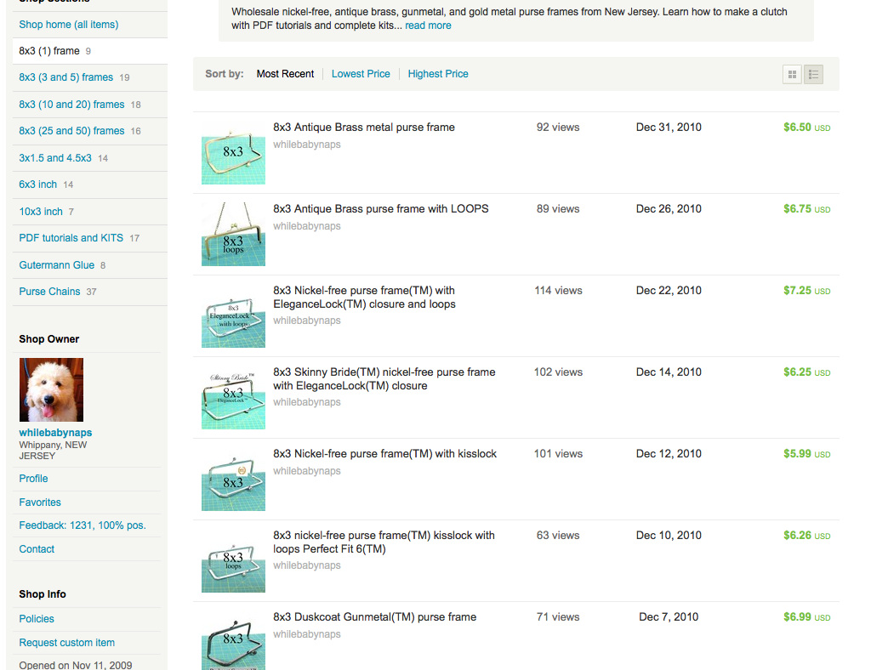Open shop Feedback page
The image size is (871, 670).
pos(83,525)
